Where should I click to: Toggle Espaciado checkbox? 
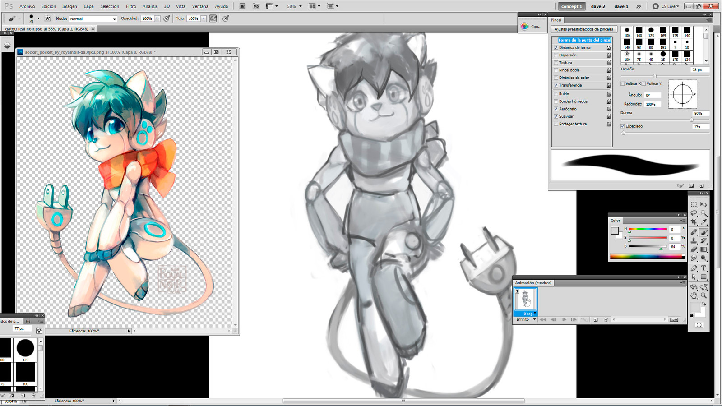point(623,126)
